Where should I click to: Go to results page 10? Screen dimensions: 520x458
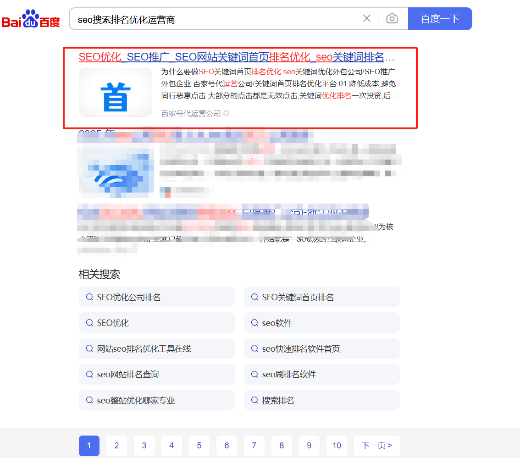tap(337, 446)
